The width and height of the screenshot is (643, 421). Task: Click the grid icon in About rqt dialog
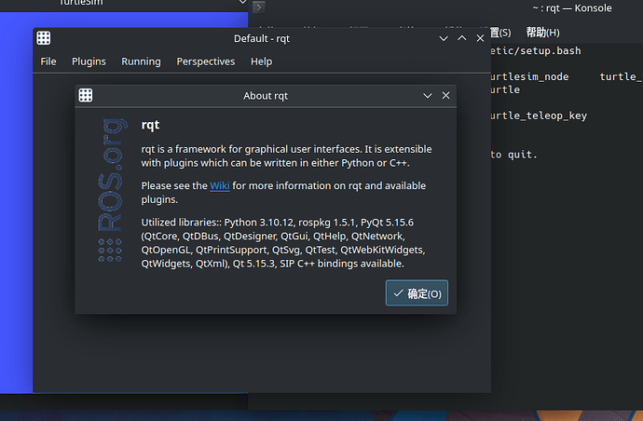click(86, 95)
